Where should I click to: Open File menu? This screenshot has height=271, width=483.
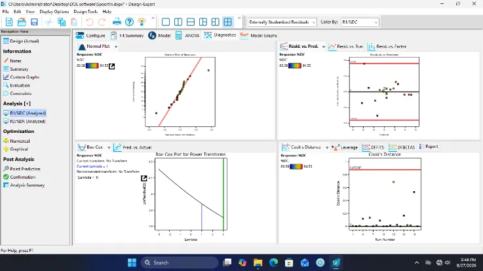click(5, 11)
